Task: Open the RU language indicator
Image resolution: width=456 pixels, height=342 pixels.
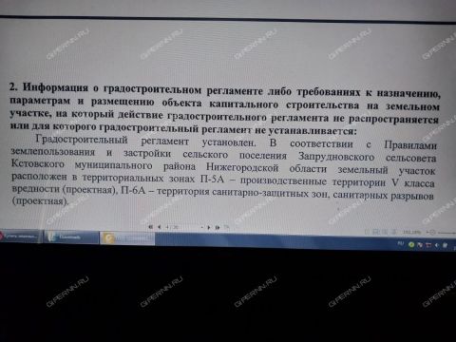Action: 401,243
